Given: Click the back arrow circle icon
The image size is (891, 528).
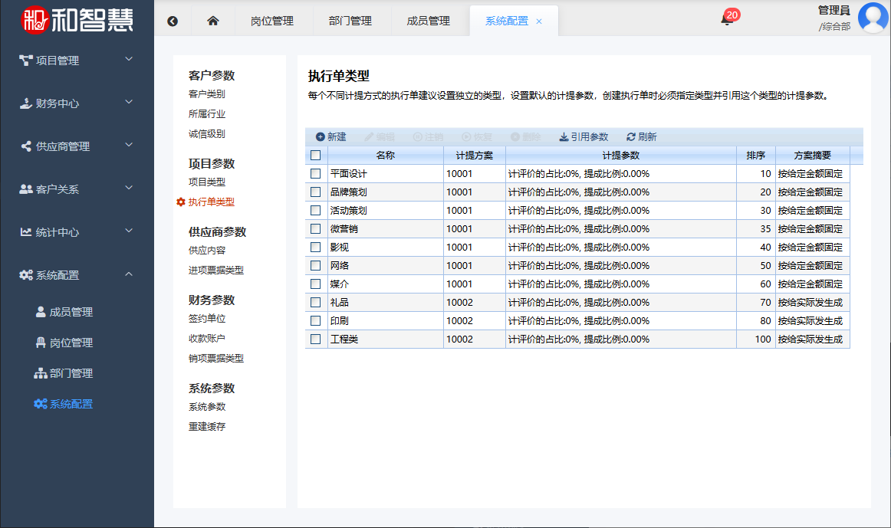Looking at the screenshot, I should [173, 21].
